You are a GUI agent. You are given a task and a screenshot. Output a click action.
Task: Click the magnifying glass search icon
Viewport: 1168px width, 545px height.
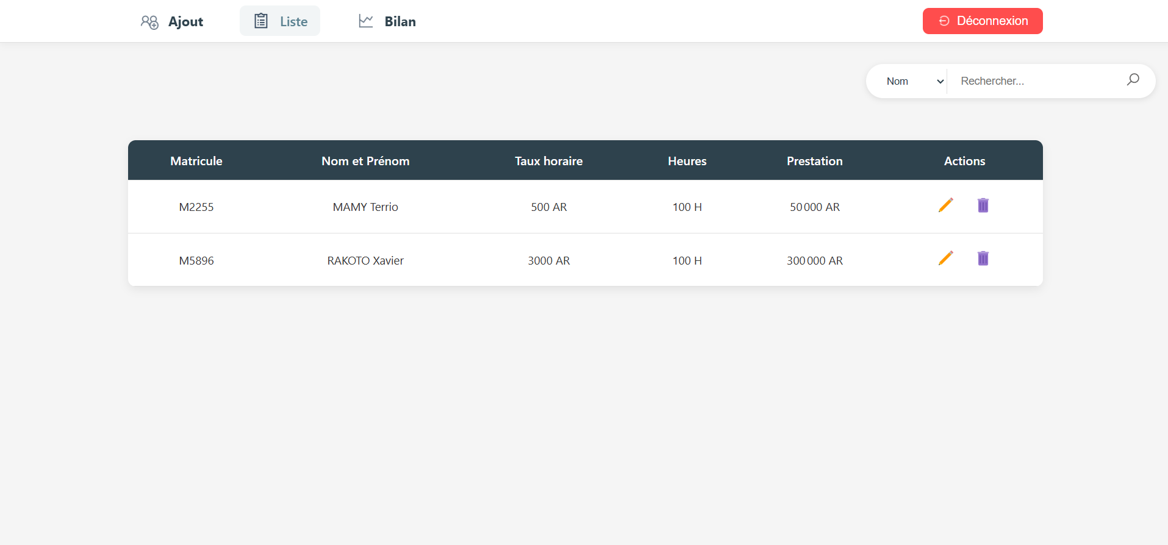[x=1133, y=80]
